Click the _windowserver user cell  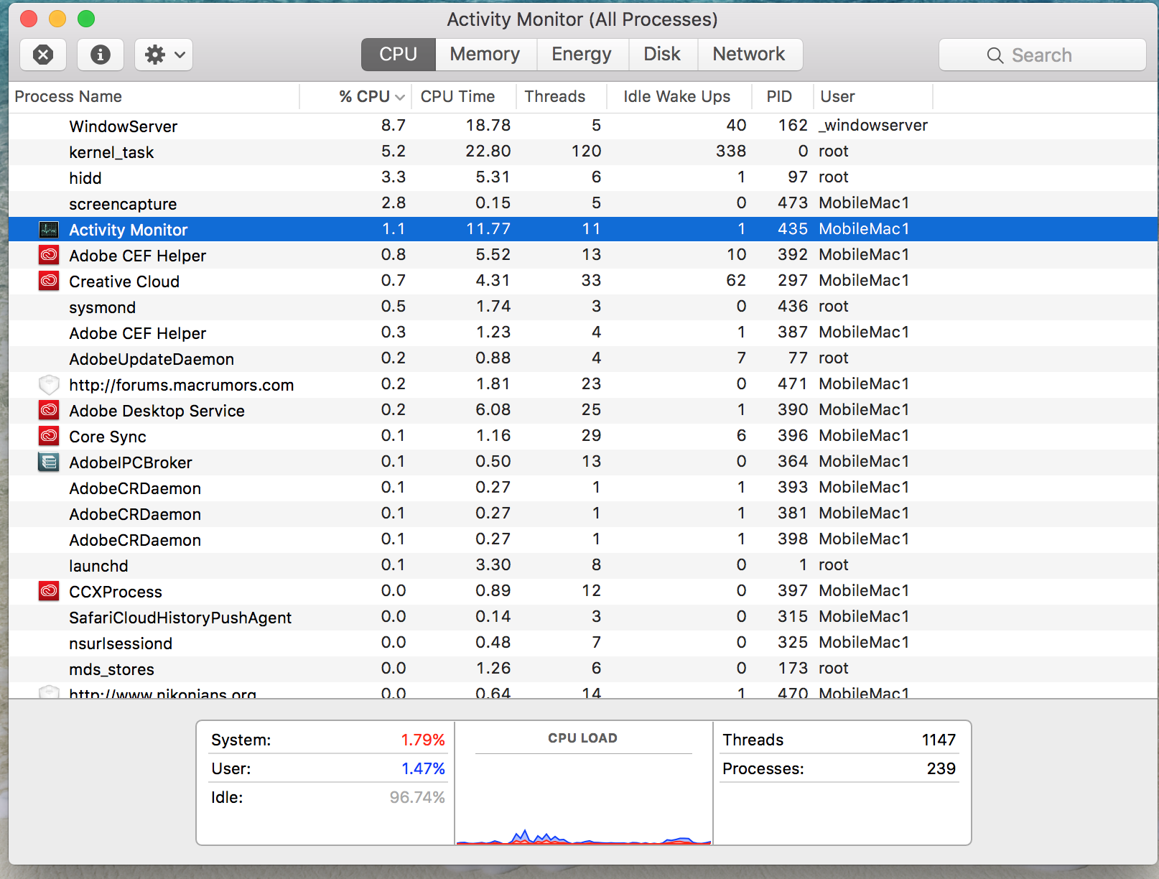[873, 126]
